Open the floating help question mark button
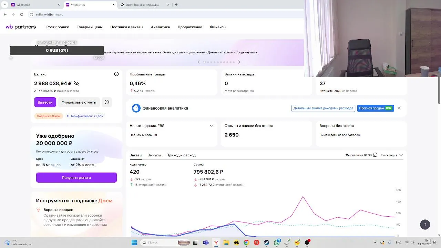 (x=425, y=224)
